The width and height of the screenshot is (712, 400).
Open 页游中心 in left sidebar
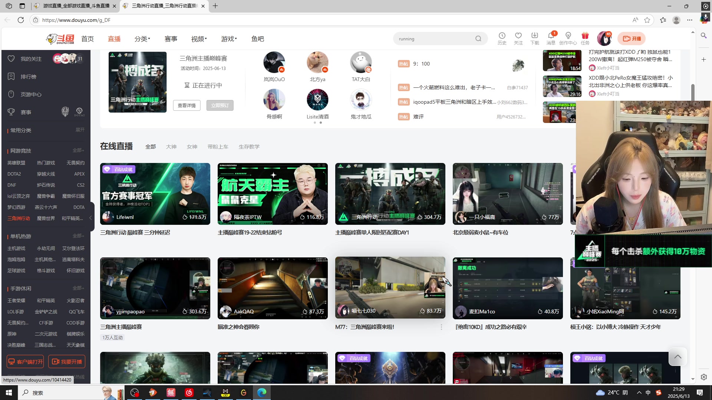tap(31, 94)
